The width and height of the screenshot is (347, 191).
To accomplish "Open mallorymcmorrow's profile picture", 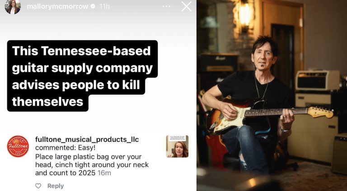I will 13,7.
